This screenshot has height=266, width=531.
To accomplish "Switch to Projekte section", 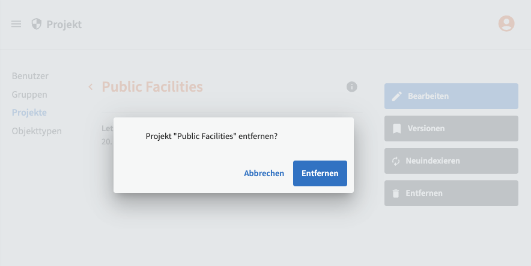I will pyautogui.click(x=29, y=112).
